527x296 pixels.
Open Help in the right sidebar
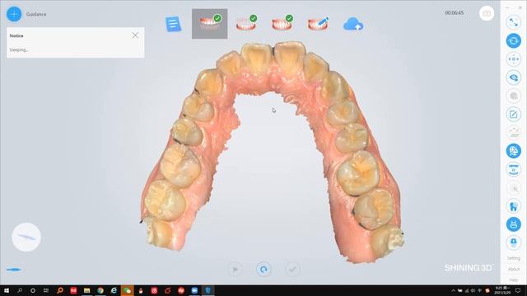click(514, 280)
